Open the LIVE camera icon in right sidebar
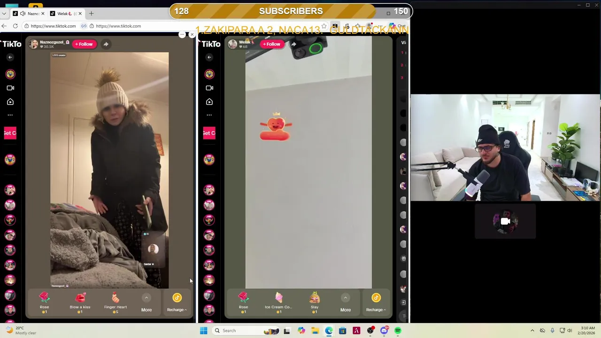The image size is (601, 338). click(209, 88)
